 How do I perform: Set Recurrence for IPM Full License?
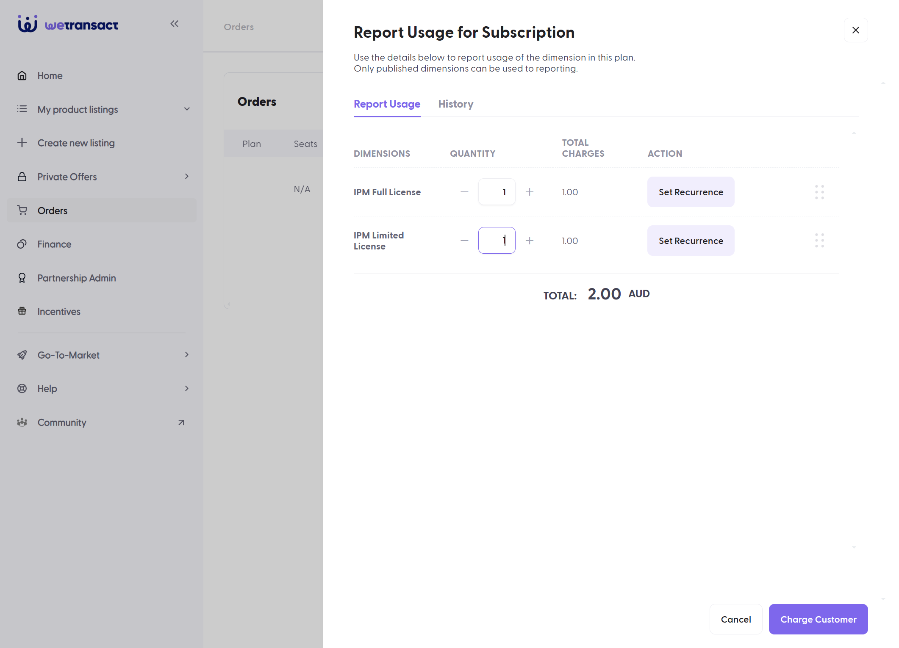pyautogui.click(x=691, y=192)
